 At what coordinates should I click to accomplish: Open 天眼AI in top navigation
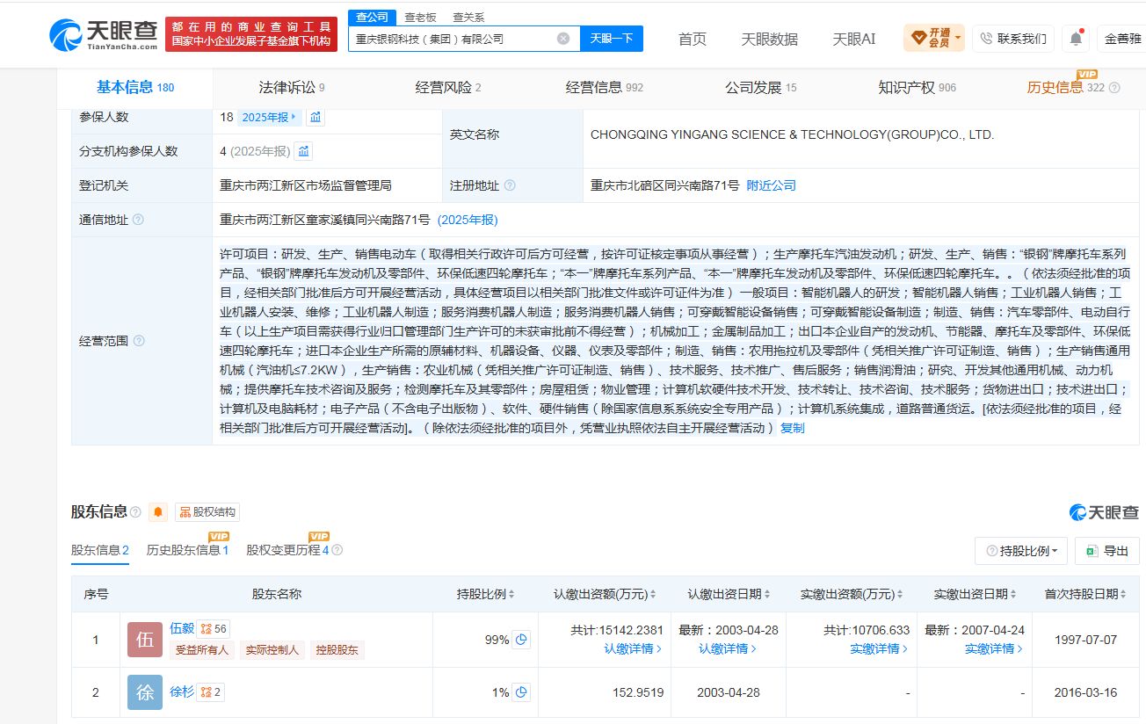tap(853, 39)
